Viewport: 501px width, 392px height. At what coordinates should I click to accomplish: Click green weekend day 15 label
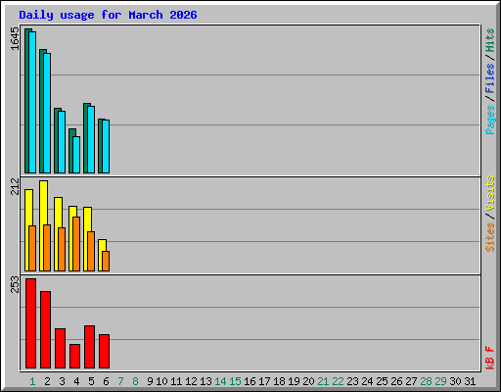coord(235,381)
